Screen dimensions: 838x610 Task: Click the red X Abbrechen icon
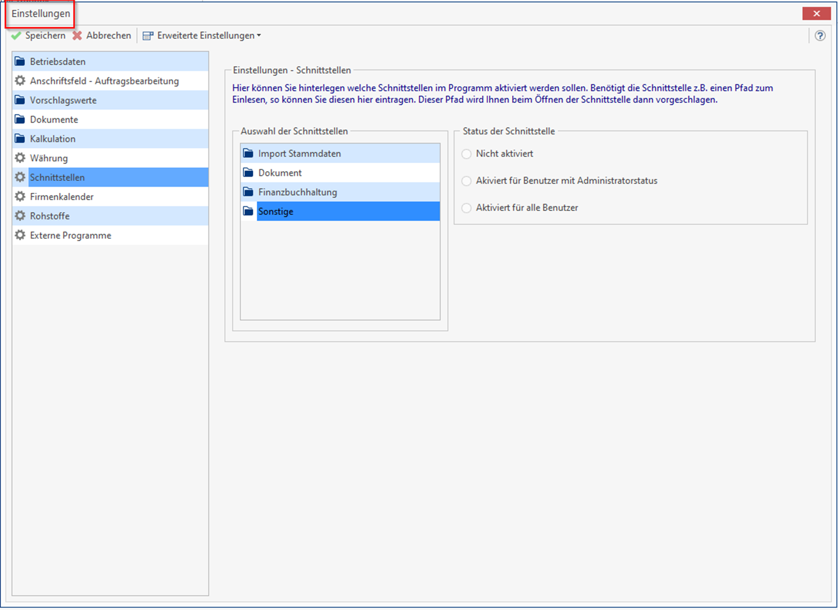(77, 36)
